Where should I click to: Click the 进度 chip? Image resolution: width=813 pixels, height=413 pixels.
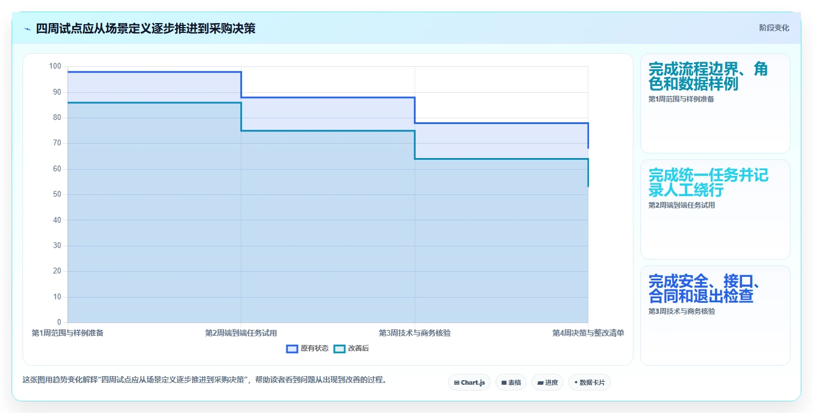coord(547,382)
